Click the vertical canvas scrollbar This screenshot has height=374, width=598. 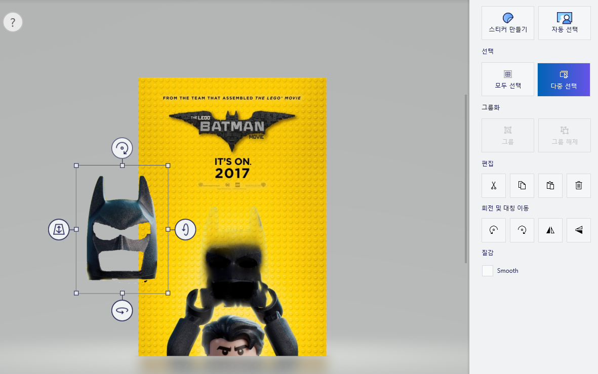(x=466, y=179)
